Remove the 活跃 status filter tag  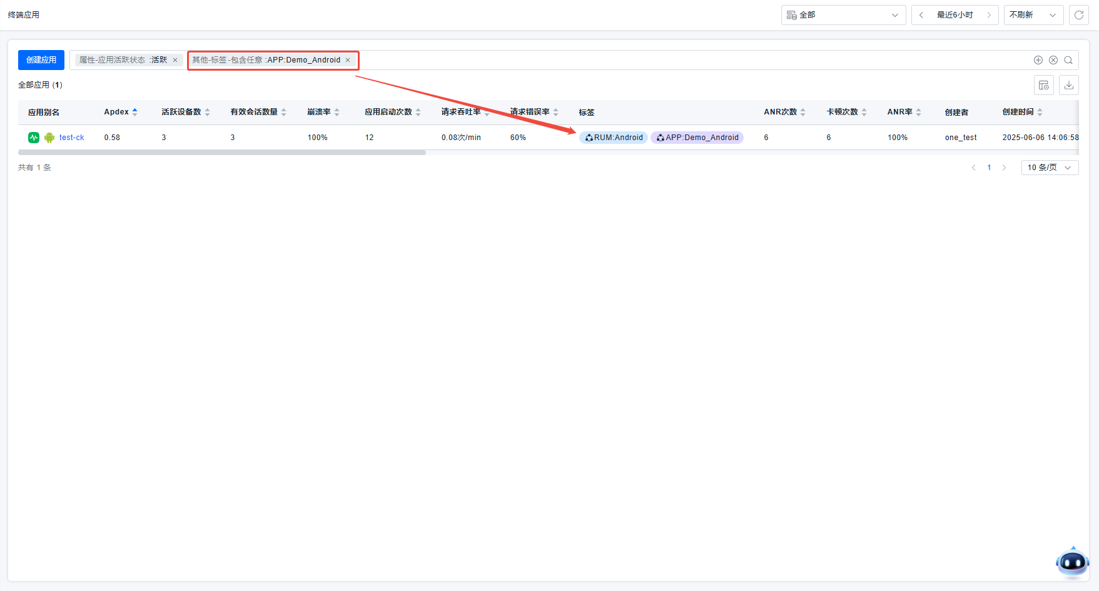(175, 60)
